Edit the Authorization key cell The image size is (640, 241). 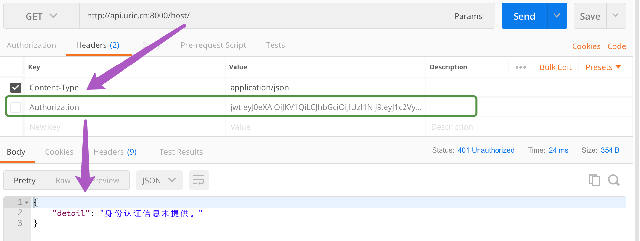(x=124, y=107)
